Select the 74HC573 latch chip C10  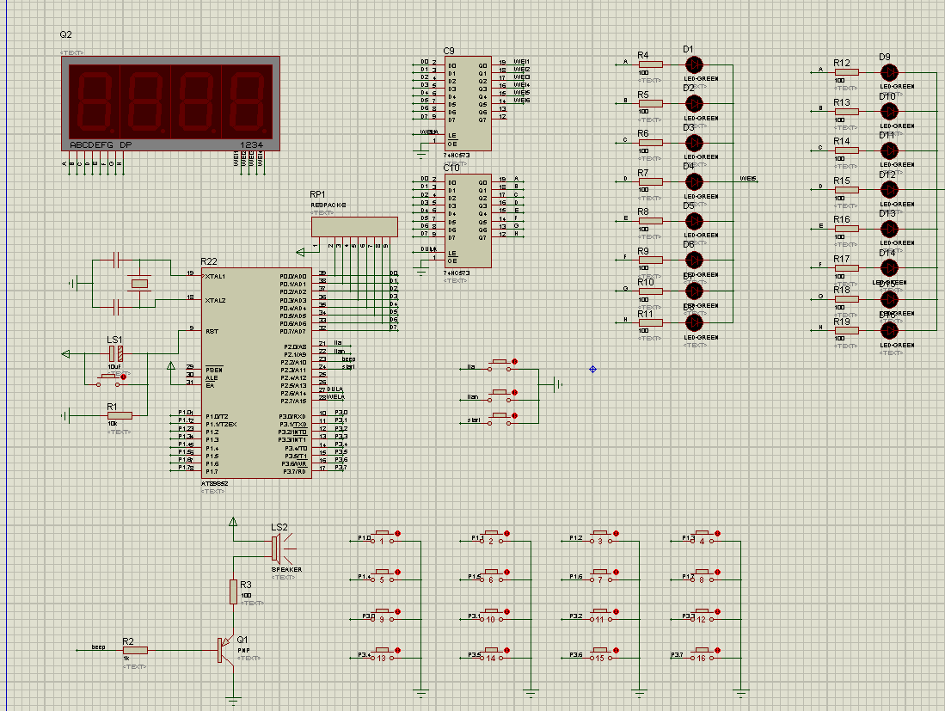coord(468,221)
